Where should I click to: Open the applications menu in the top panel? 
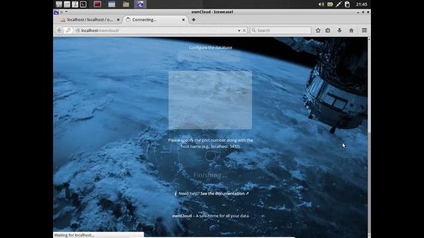point(59,4)
